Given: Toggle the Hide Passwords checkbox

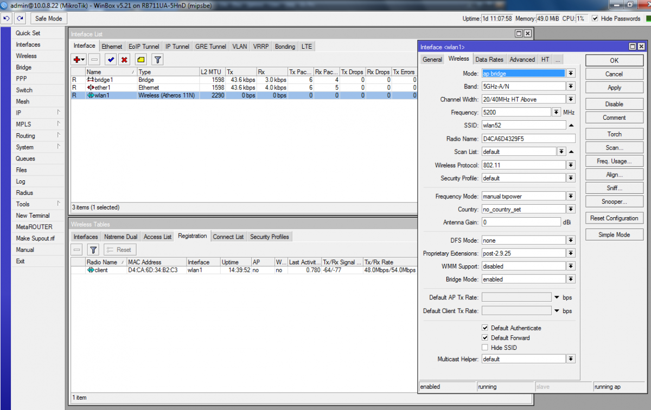Looking at the screenshot, I should [595, 18].
